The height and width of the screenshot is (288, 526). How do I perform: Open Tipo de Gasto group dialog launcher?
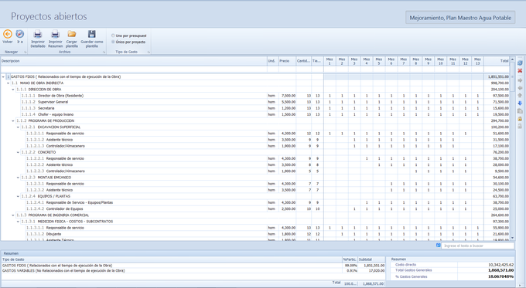[149, 53]
